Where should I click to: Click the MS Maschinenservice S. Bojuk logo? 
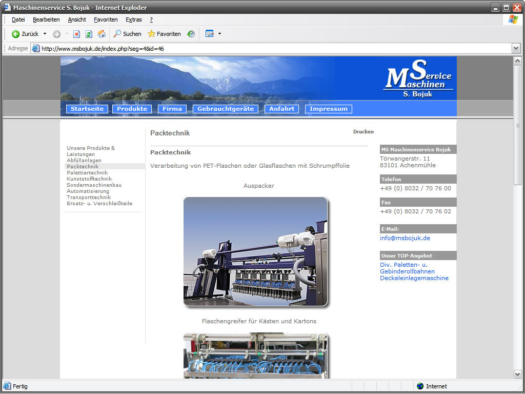coord(418,78)
